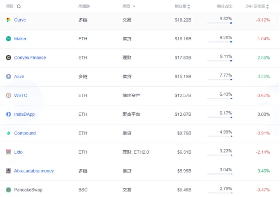Click the search magnifier icon beside 项目
The image size is (280, 197).
[19, 7]
